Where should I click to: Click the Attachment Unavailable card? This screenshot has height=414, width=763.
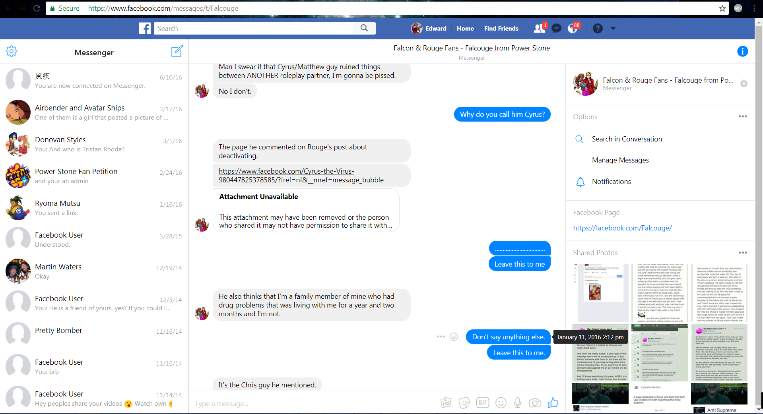tap(306, 210)
